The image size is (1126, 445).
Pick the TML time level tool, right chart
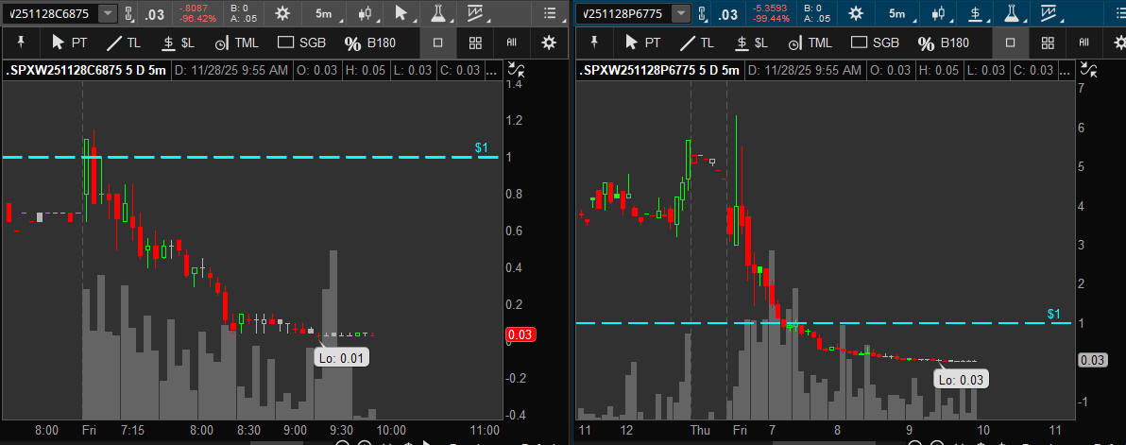pos(810,43)
